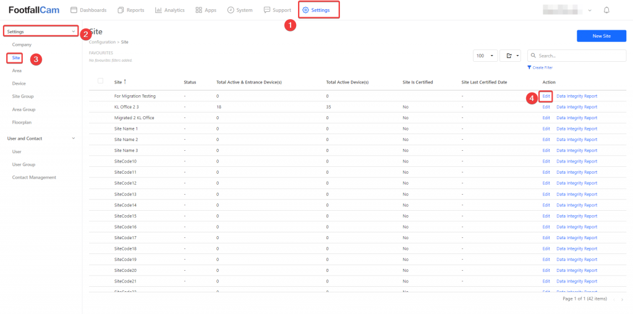Click the New Site button
The height and width of the screenshot is (314, 633).
(601, 36)
